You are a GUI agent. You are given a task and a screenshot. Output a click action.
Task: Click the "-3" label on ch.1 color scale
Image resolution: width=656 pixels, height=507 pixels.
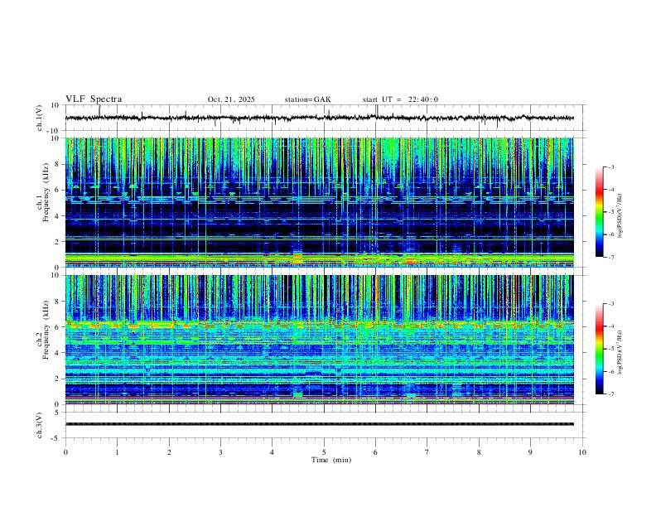point(611,167)
